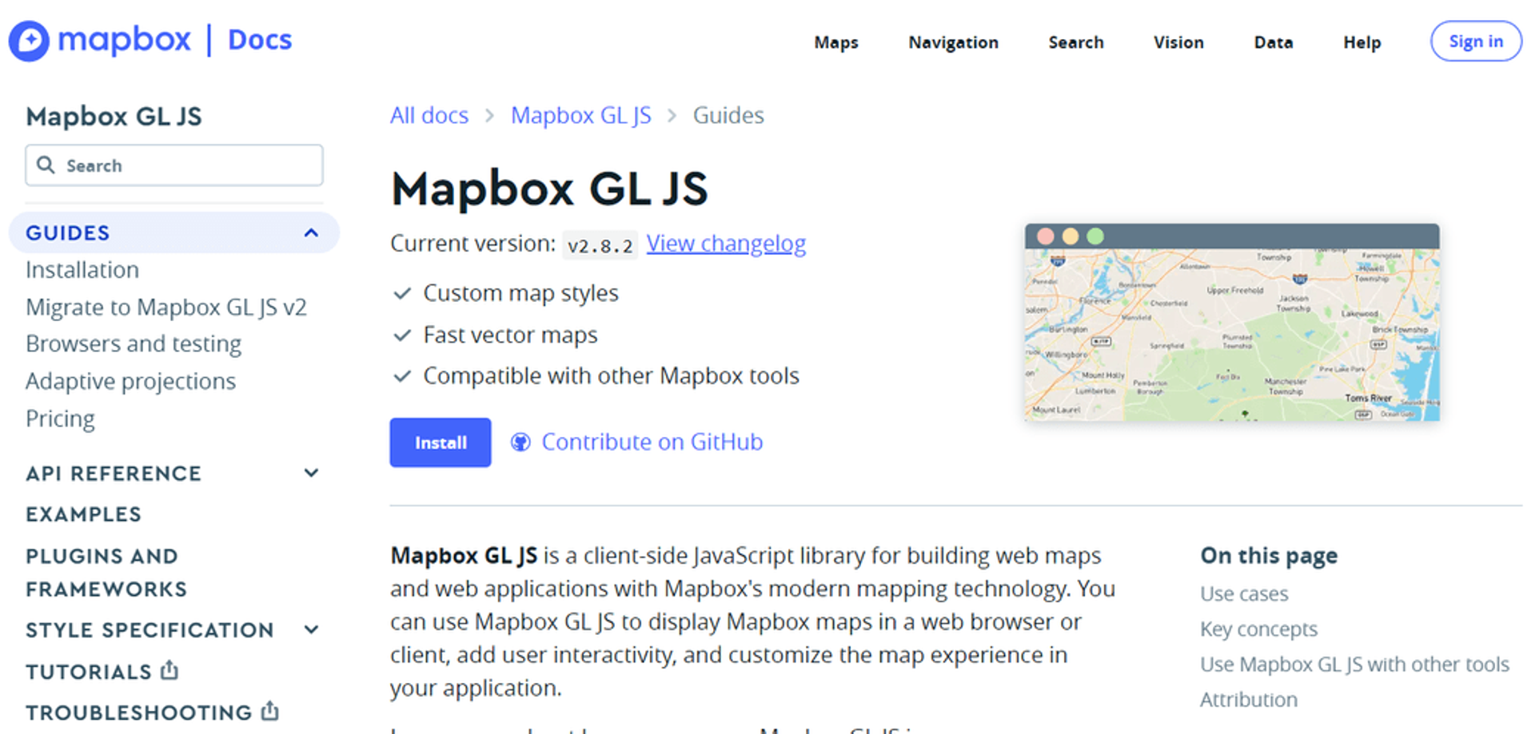
Task: Jump to Attribution section
Action: click(1248, 699)
